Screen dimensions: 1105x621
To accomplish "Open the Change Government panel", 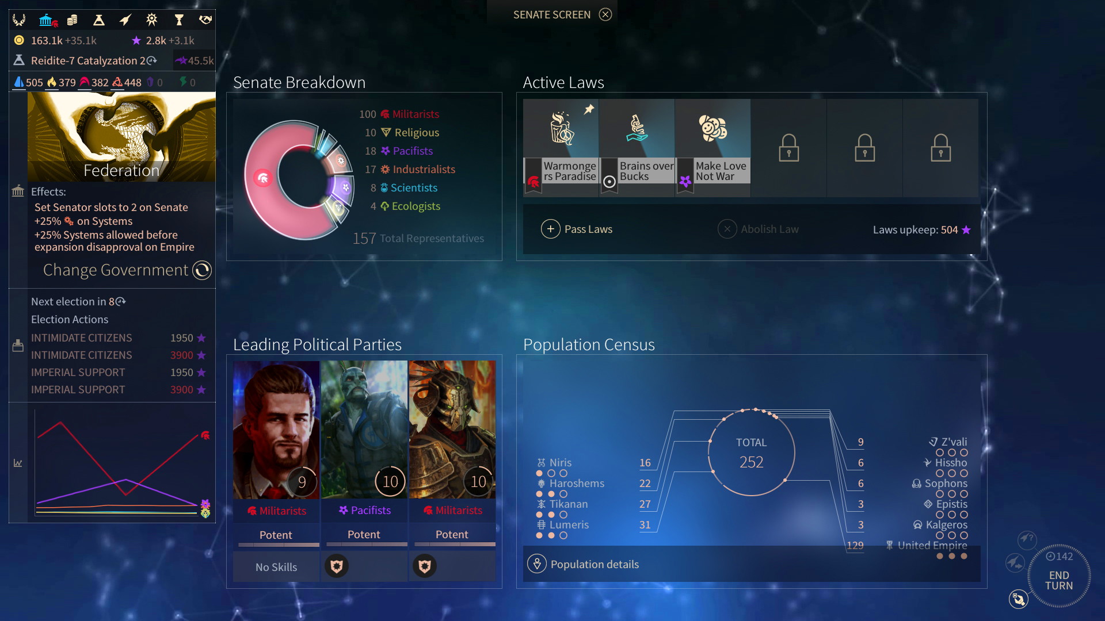I will (115, 269).
